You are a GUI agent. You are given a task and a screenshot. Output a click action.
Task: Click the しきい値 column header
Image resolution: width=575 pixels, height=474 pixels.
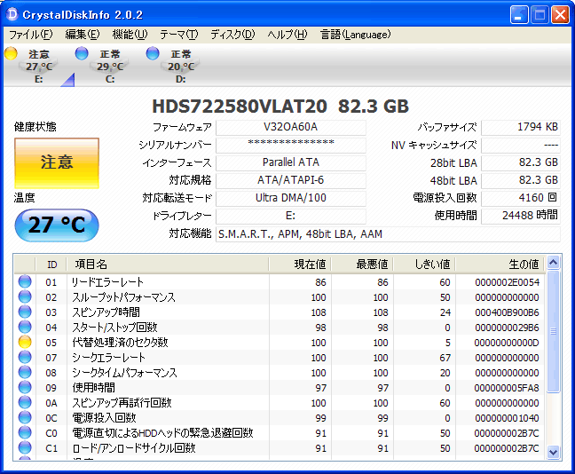(425, 265)
